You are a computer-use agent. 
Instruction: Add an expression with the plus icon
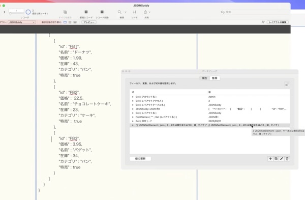(x=270, y=159)
